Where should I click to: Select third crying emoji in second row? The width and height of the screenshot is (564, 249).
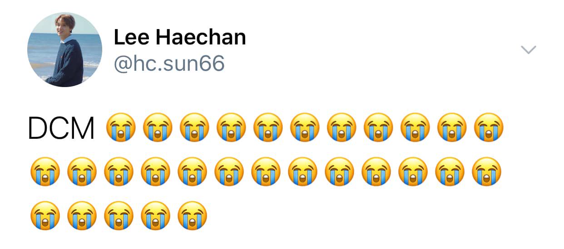point(119,171)
